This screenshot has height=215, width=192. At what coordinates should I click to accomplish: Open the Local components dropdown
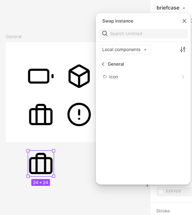point(125,49)
